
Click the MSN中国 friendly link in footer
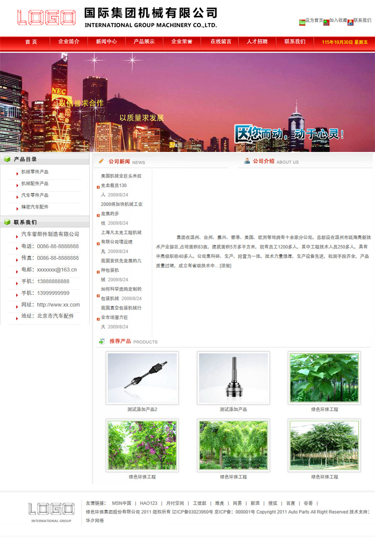click(121, 503)
